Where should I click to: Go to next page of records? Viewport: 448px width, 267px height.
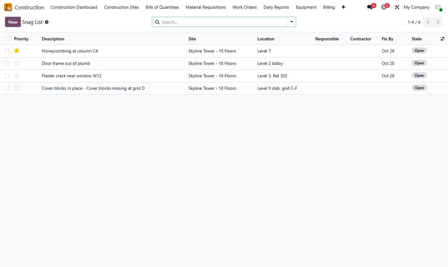[x=438, y=22]
